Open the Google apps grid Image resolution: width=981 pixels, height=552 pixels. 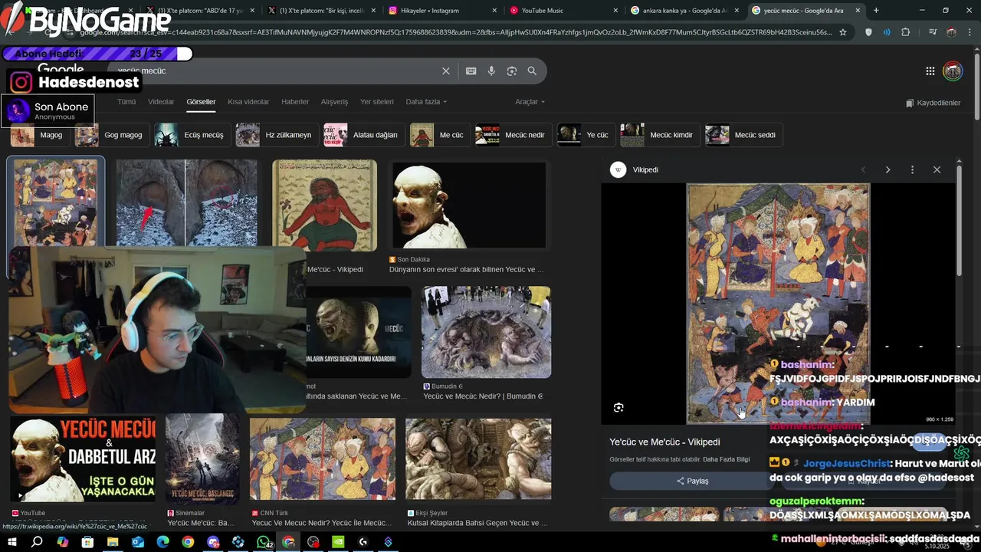point(930,71)
